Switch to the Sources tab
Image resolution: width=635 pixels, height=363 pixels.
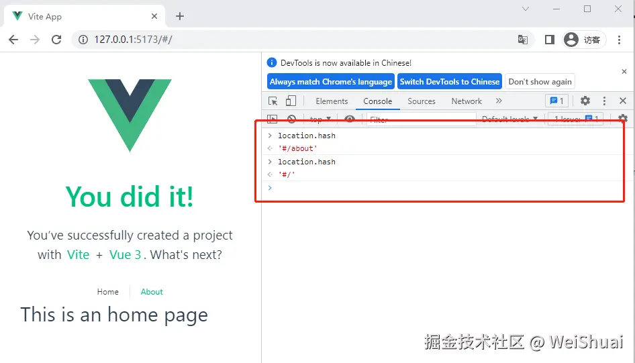click(421, 101)
